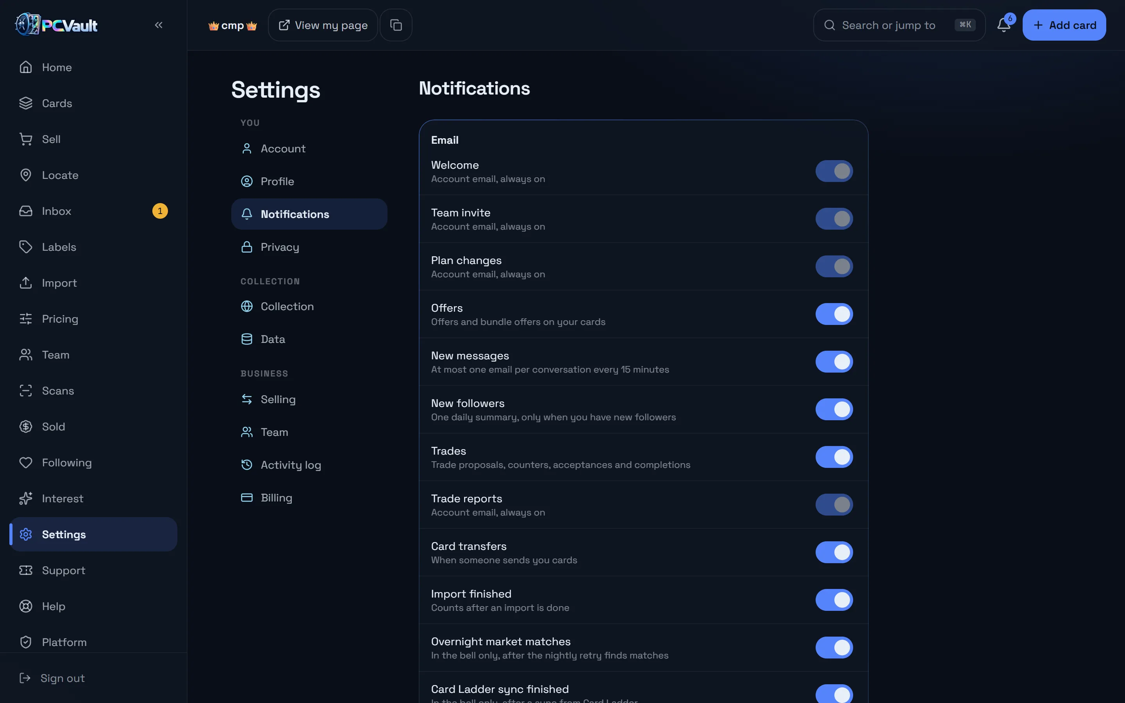Toggle Card transfers email notifications
The image size is (1125, 703).
click(x=834, y=552)
